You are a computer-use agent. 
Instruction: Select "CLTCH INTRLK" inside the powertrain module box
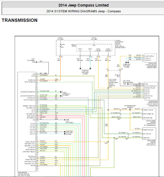pyautogui.click(x=149, y=56)
